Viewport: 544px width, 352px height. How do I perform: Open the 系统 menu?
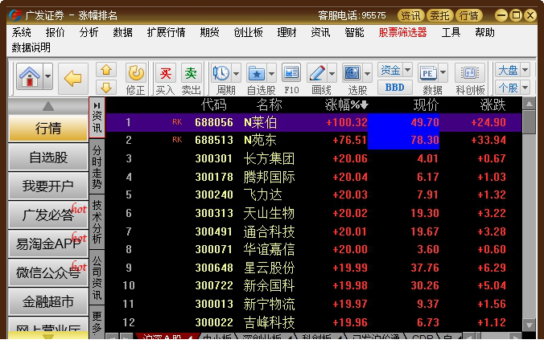(22, 32)
